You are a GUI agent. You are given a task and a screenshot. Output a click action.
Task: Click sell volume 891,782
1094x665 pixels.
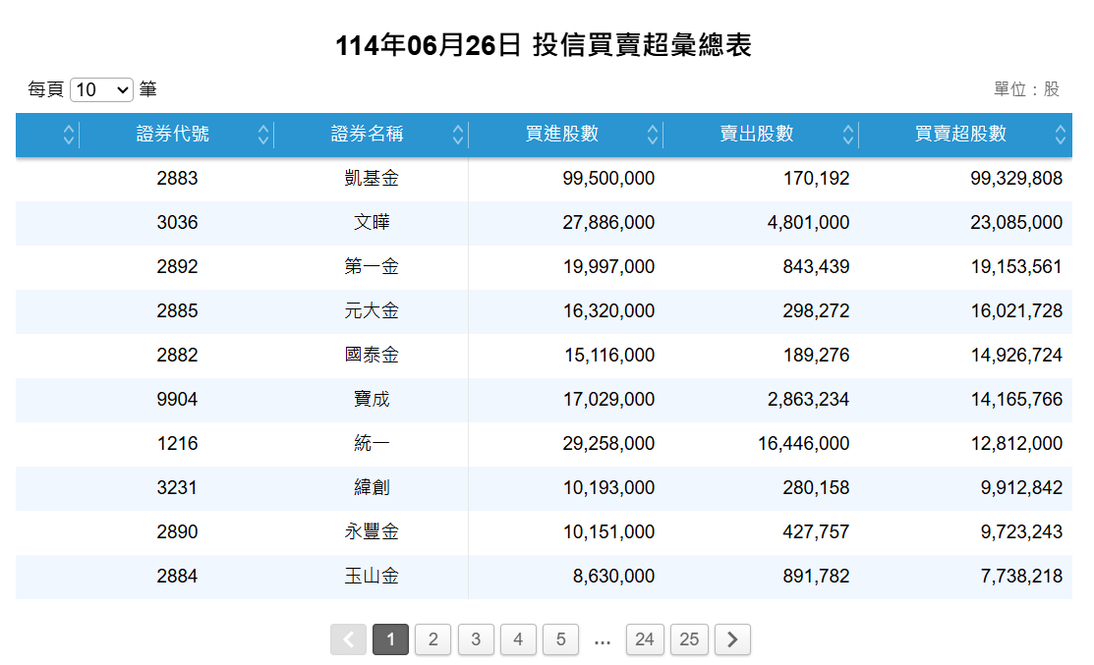[816, 577]
